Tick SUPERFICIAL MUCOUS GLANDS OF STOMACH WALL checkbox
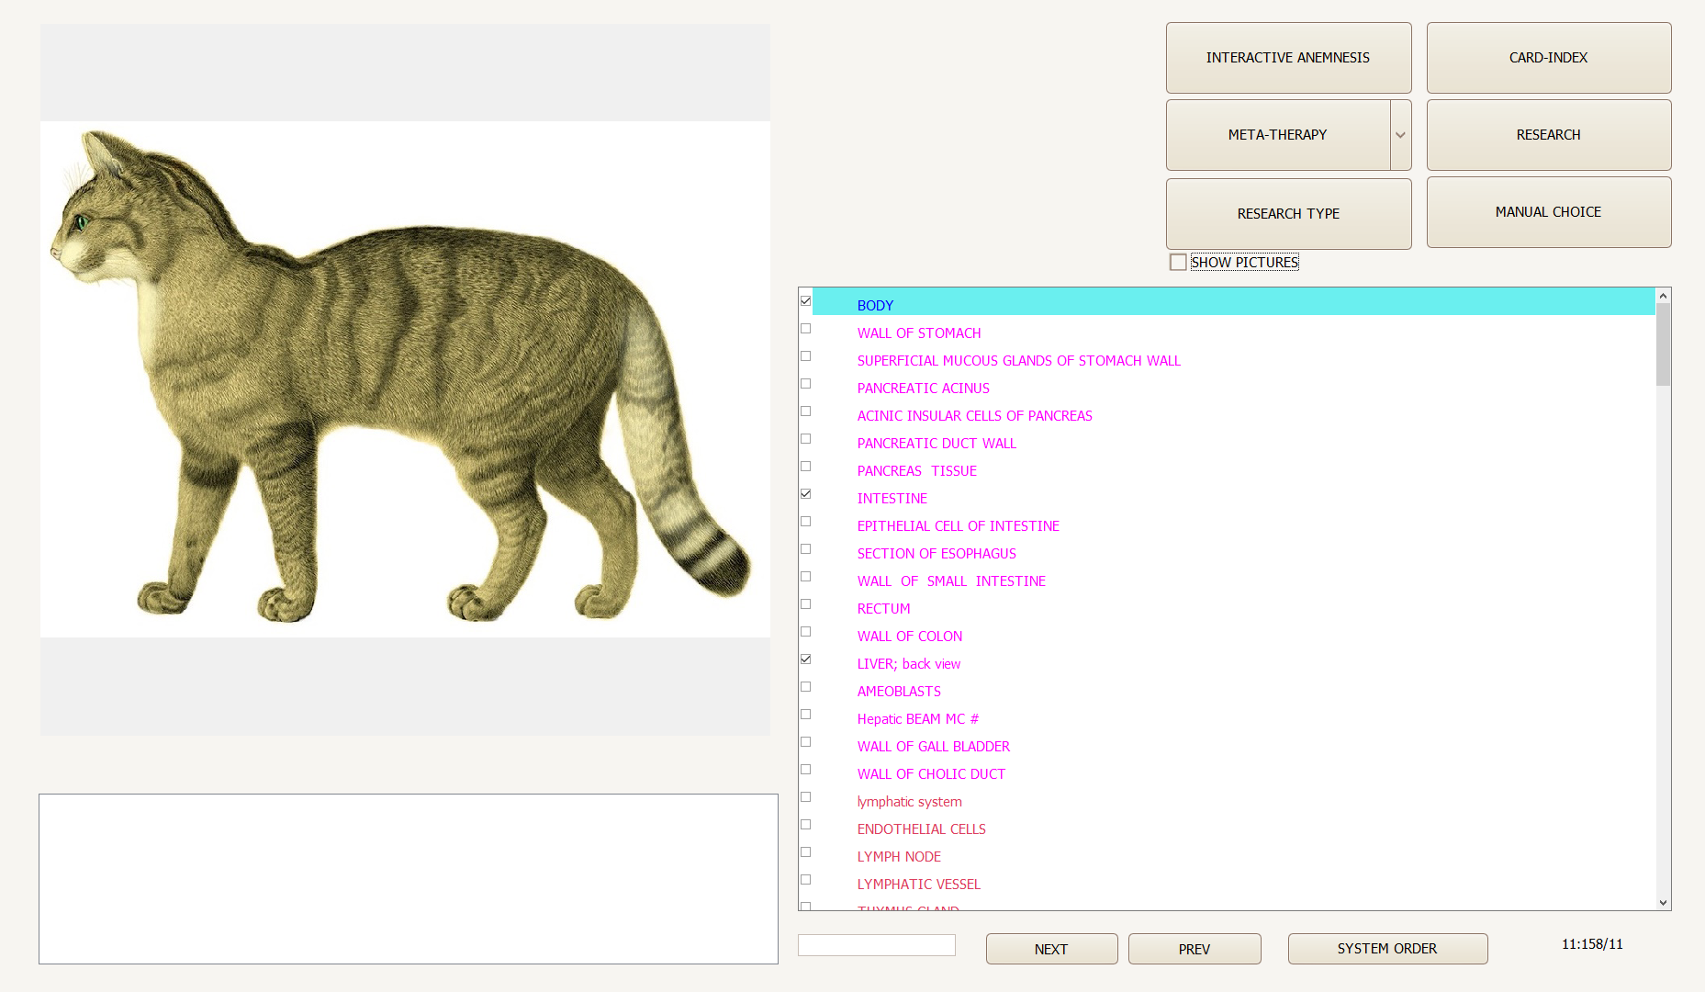1705x992 pixels. 805,356
